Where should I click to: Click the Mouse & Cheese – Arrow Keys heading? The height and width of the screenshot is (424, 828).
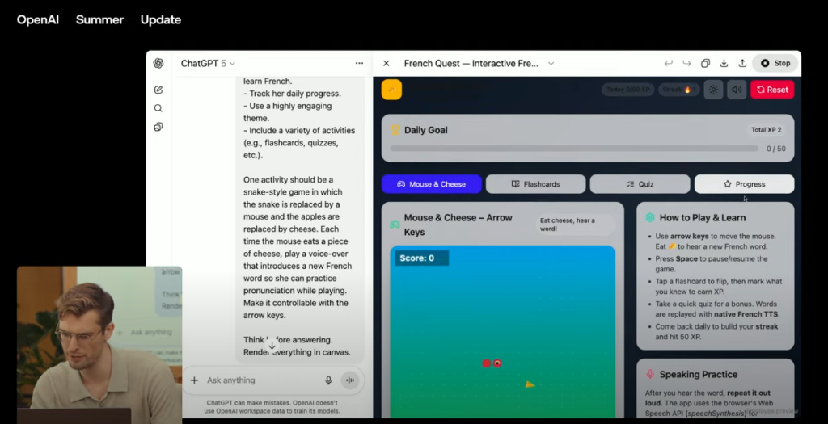point(458,225)
